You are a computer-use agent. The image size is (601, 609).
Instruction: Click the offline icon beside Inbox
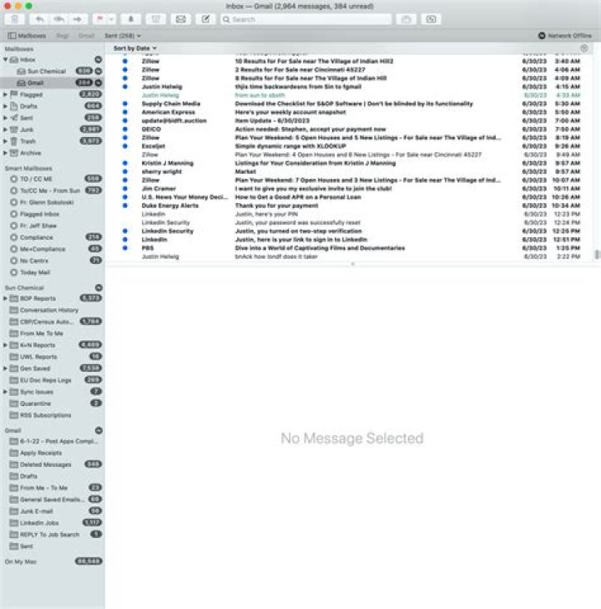coord(98,59)
